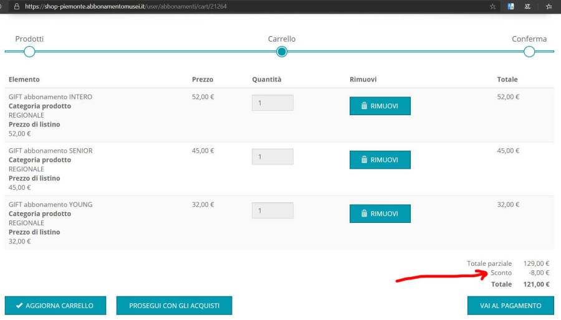Focus quantity field for INTERO subscription
This screenshot has height=320, width=561.
[x=272, y=103]
